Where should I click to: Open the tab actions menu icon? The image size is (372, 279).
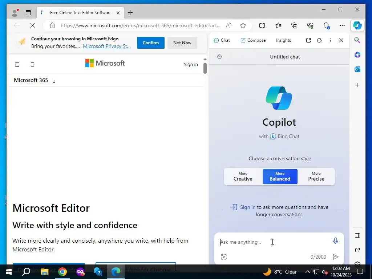[x=28, y=13]
